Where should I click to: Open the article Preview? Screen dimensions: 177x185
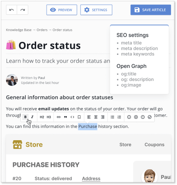(62, 10)
